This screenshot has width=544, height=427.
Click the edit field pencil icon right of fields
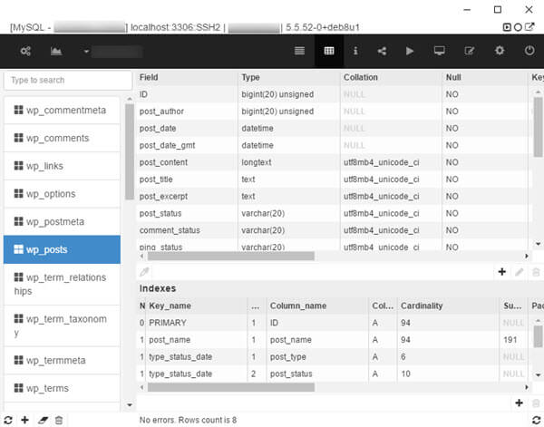click(519, 272)
